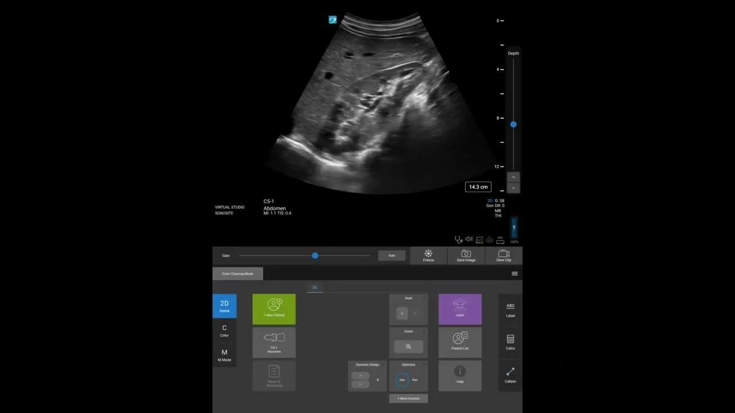Click the MI: 1.1 TIS: 0.4 text
Screen dimensions: 735x413
tap(277, 213)
